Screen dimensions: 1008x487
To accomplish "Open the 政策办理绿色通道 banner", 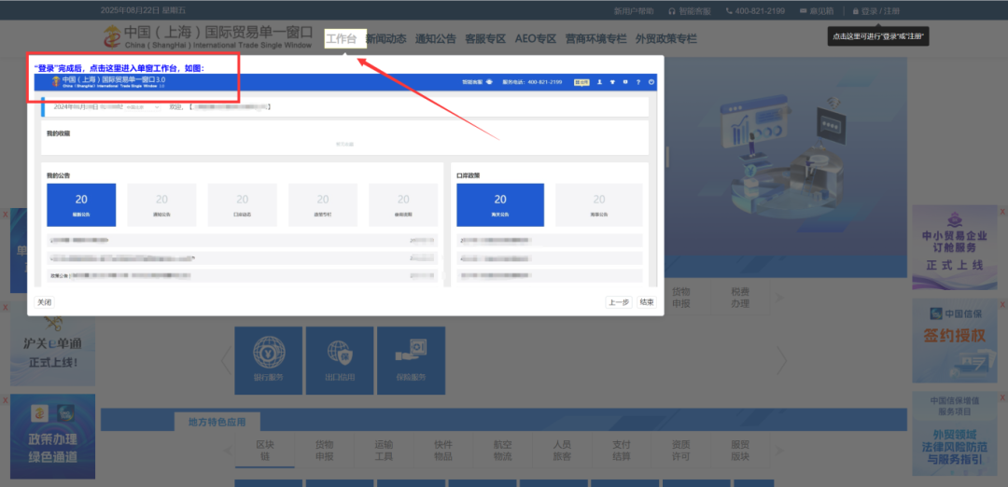I will tap(52, 437).
